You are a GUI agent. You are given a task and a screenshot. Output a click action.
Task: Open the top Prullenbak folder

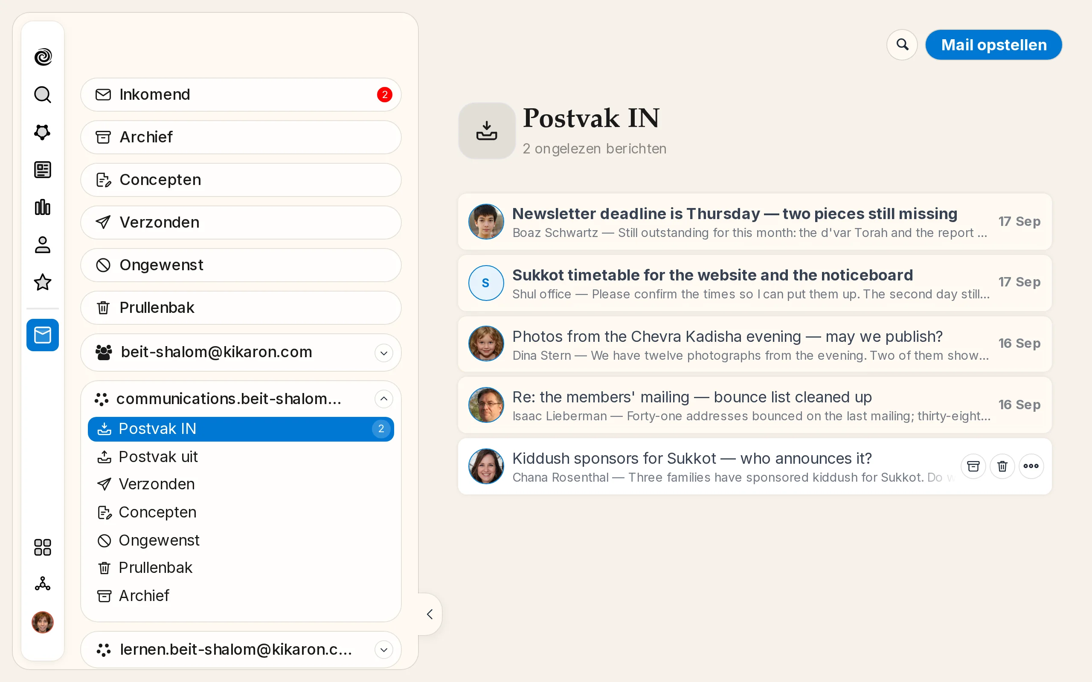(241, 308)
